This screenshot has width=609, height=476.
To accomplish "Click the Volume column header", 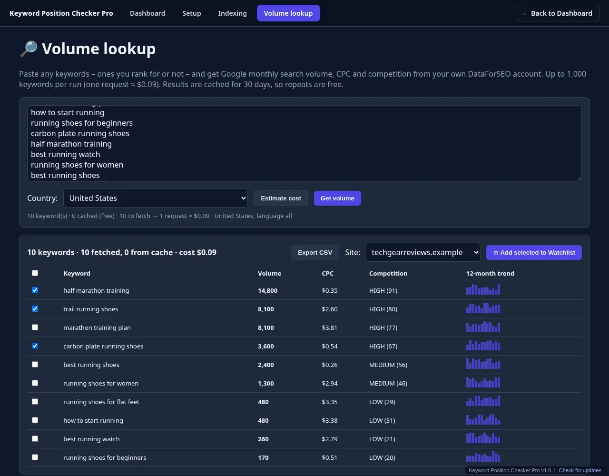I will pos(269,274).
